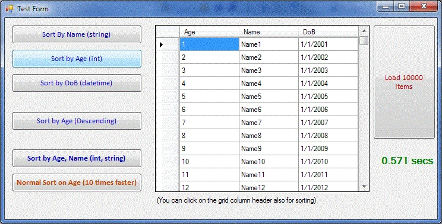Screen dimensions: 442x224
Task: Select cell Name12
Action: coord(269,186)
